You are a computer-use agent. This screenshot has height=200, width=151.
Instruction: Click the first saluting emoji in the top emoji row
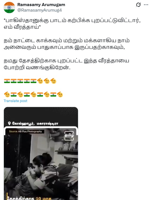tap(40, 81)
